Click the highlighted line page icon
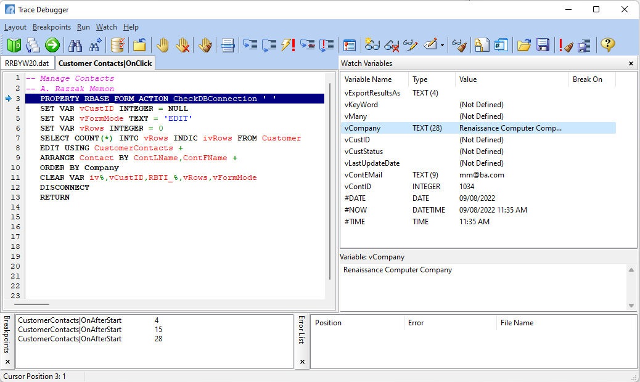640x382 pixels. [228, 45]
